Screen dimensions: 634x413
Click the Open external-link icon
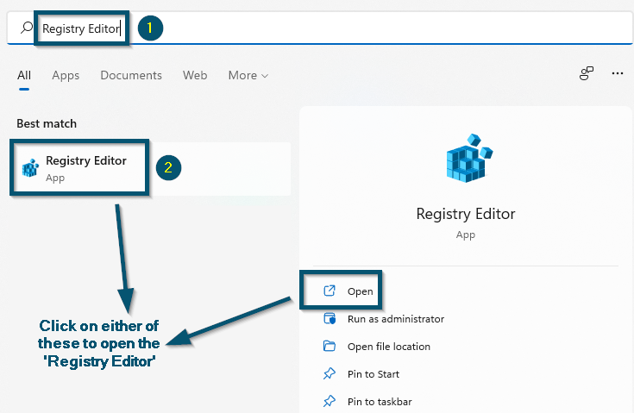(x=330, y=291)
